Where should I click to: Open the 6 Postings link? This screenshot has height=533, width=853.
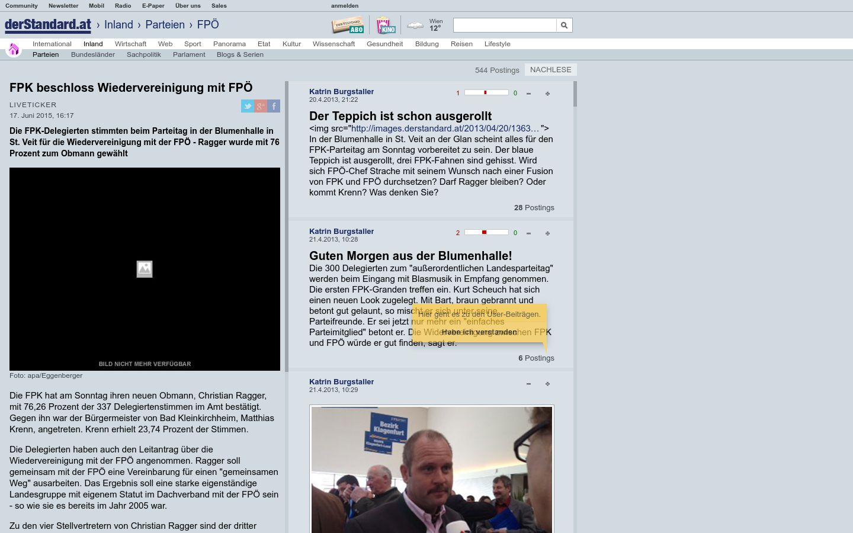pos(536,358)
